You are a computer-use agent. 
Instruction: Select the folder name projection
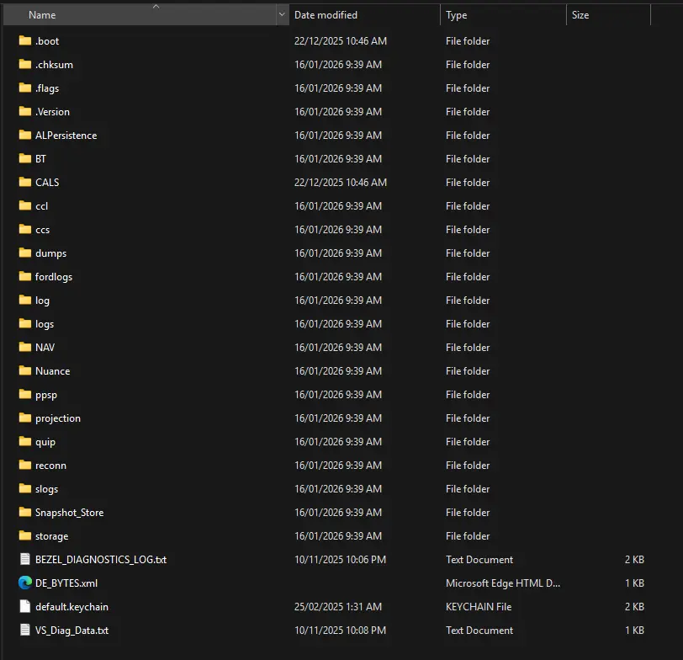58,418
